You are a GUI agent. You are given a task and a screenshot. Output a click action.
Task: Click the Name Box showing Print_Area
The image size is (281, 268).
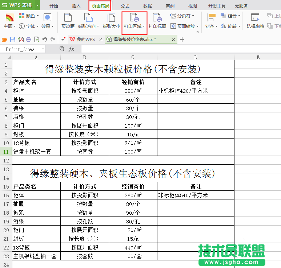point(20,49)
